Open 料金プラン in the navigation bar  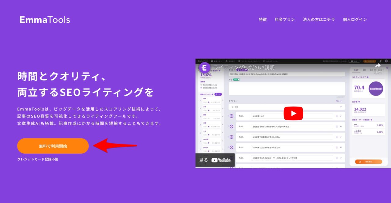284,19
